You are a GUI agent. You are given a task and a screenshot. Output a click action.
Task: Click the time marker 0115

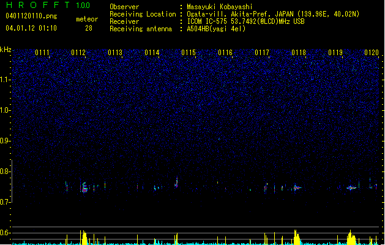point(189,53)
